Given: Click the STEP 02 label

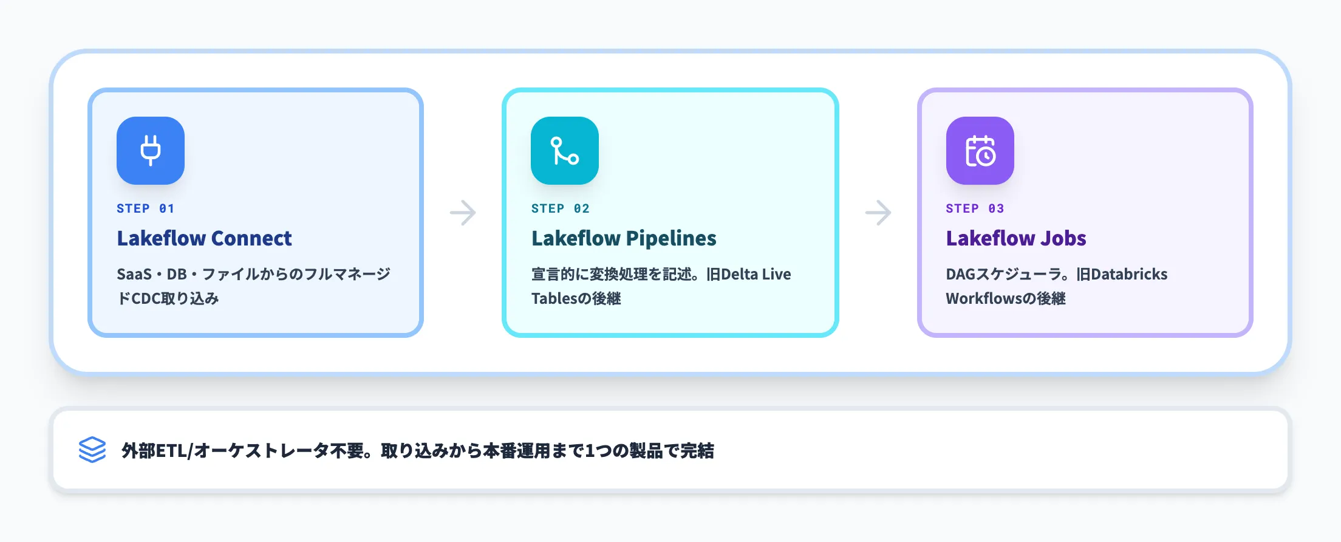Looking at the screenshot, I should tap(560, 208).
